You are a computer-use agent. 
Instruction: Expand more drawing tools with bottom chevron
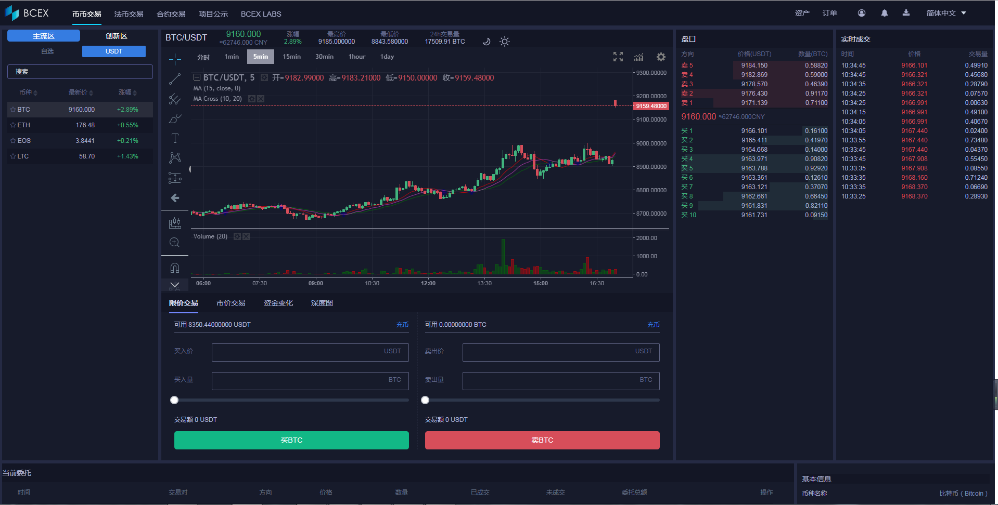point(175,286)
